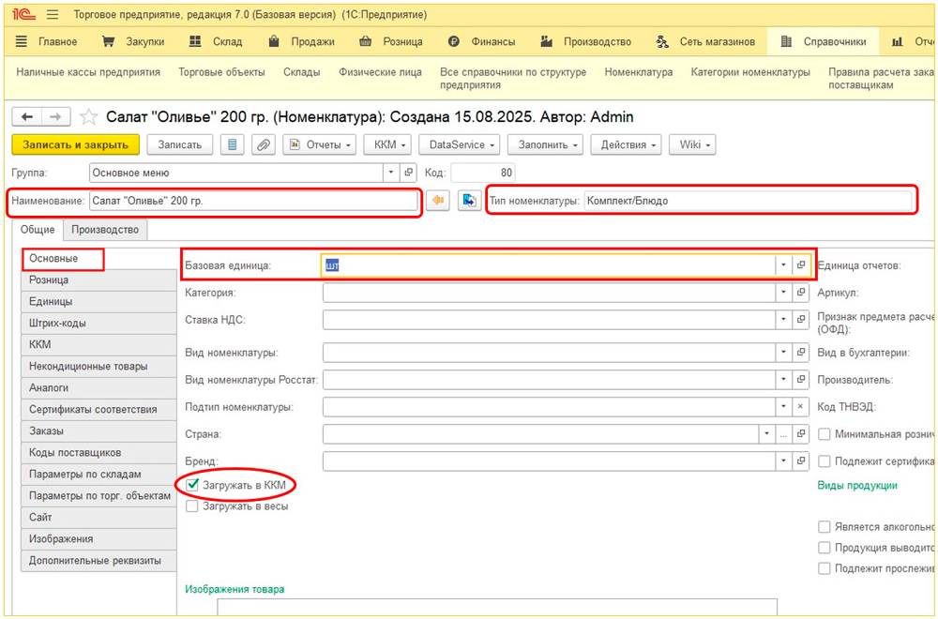
Task: Click the blue copy icon before Тип номенклатуры
Action: tap(469, 201)
